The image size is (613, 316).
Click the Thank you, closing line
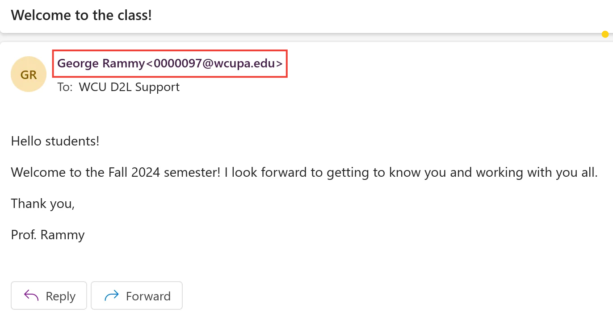(x=43, y=204)
